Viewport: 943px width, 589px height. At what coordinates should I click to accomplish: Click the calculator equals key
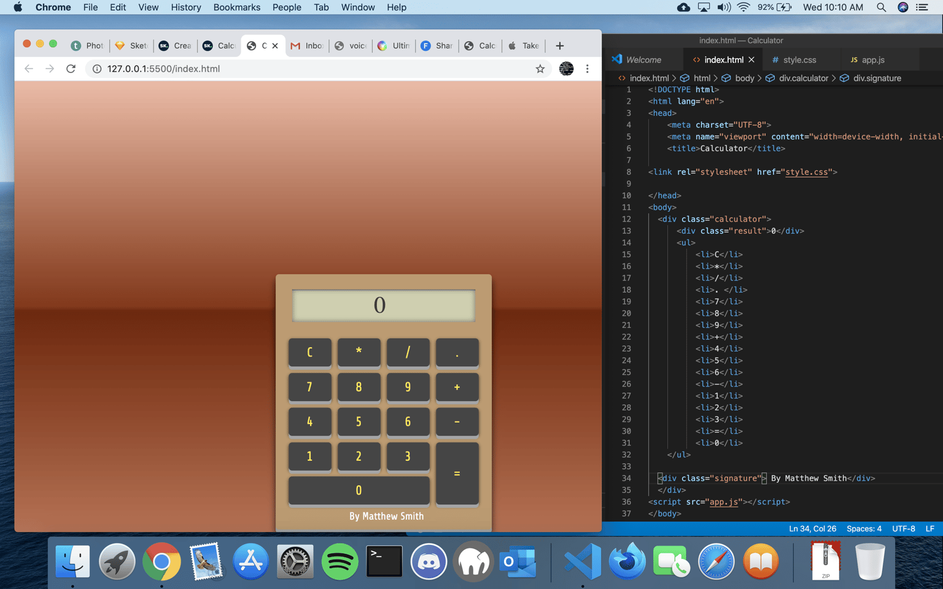[x=457, y=474]
